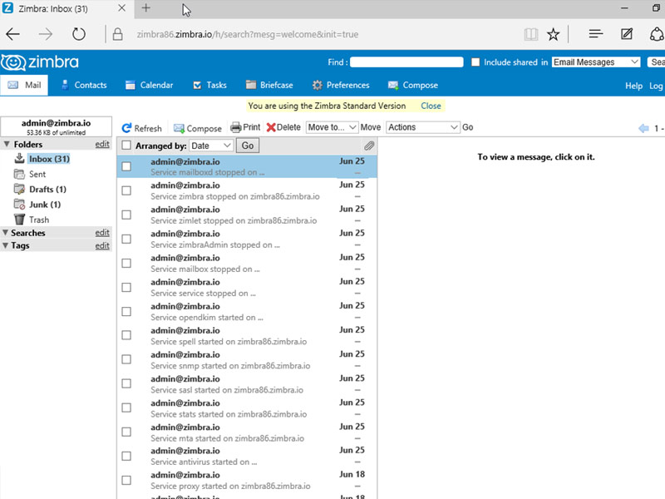Open the Arranged by Date dropdown
Image resolution: width=665 pixels, height=499 pixels.
(x=211, y=146)
